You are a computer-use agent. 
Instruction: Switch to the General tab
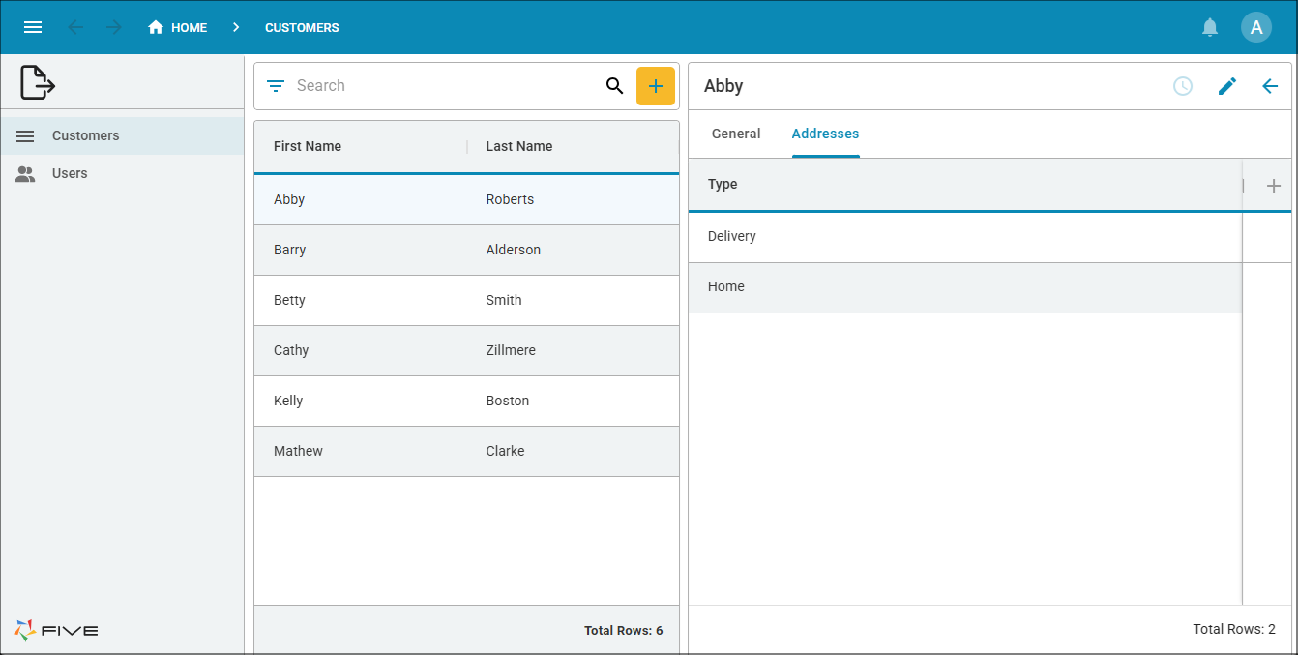(x=736, y=134)
